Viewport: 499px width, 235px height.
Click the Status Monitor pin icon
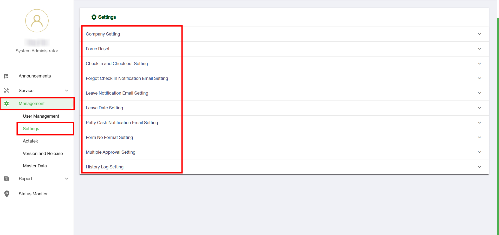pyautogui.click(x=7, y=194)
